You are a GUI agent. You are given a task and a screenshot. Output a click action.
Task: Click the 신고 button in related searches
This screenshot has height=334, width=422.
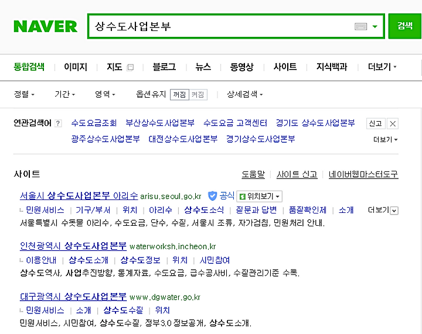[376, 123]
